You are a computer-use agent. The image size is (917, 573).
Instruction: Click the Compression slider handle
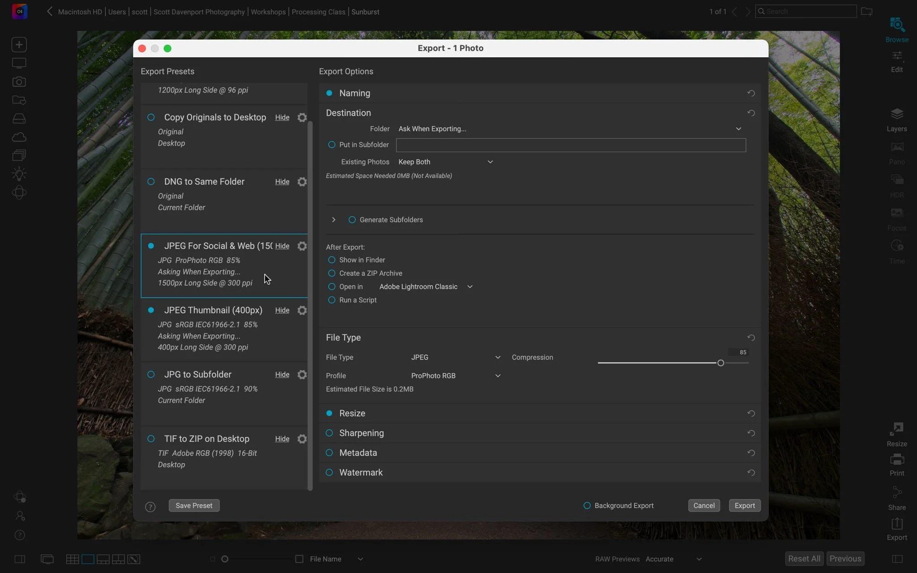click(x=720, y=363)
